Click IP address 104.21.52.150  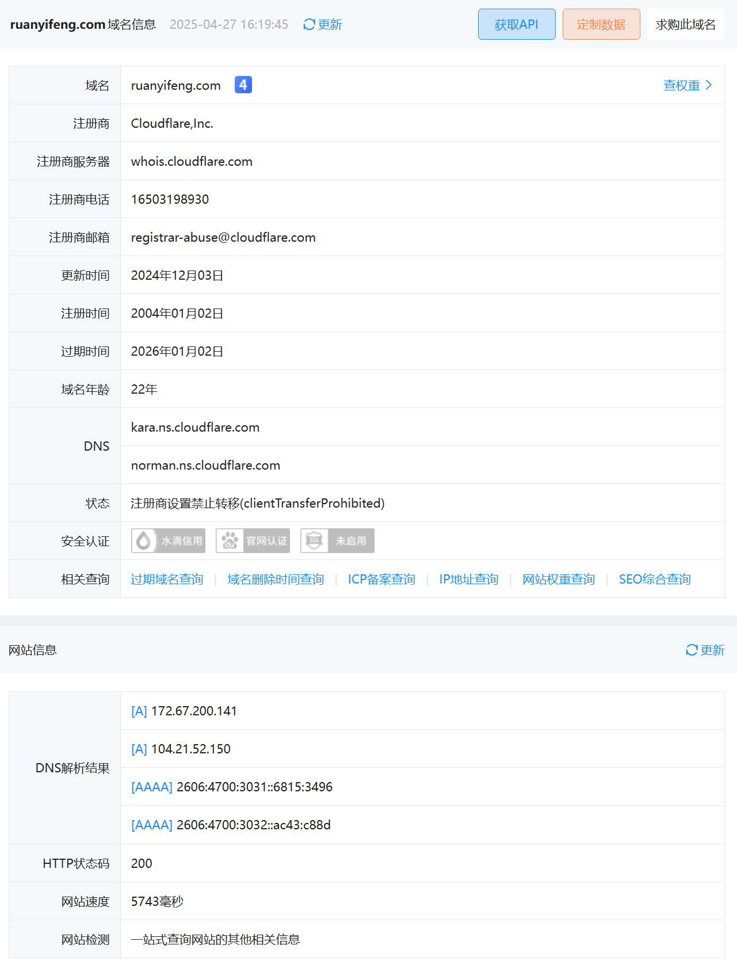click(x=190, y=749)
